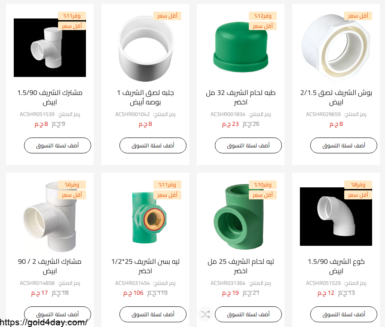Open product title طبه لحام الشريف 32 مل اخضر
The height and width of the screenshot is (327, 385).
[241, 97]
